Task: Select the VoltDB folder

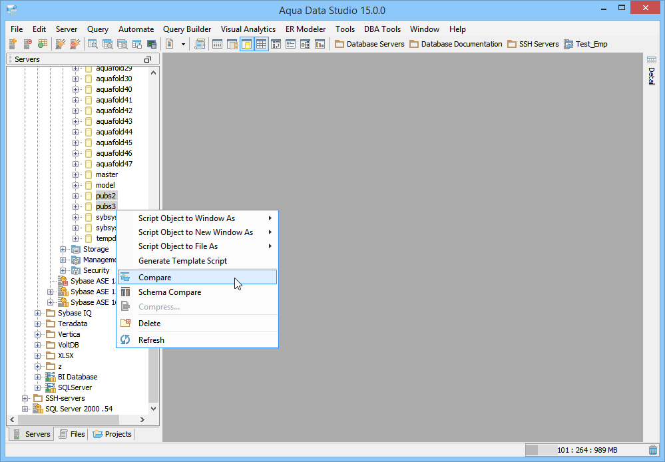Action: [69, 345]
